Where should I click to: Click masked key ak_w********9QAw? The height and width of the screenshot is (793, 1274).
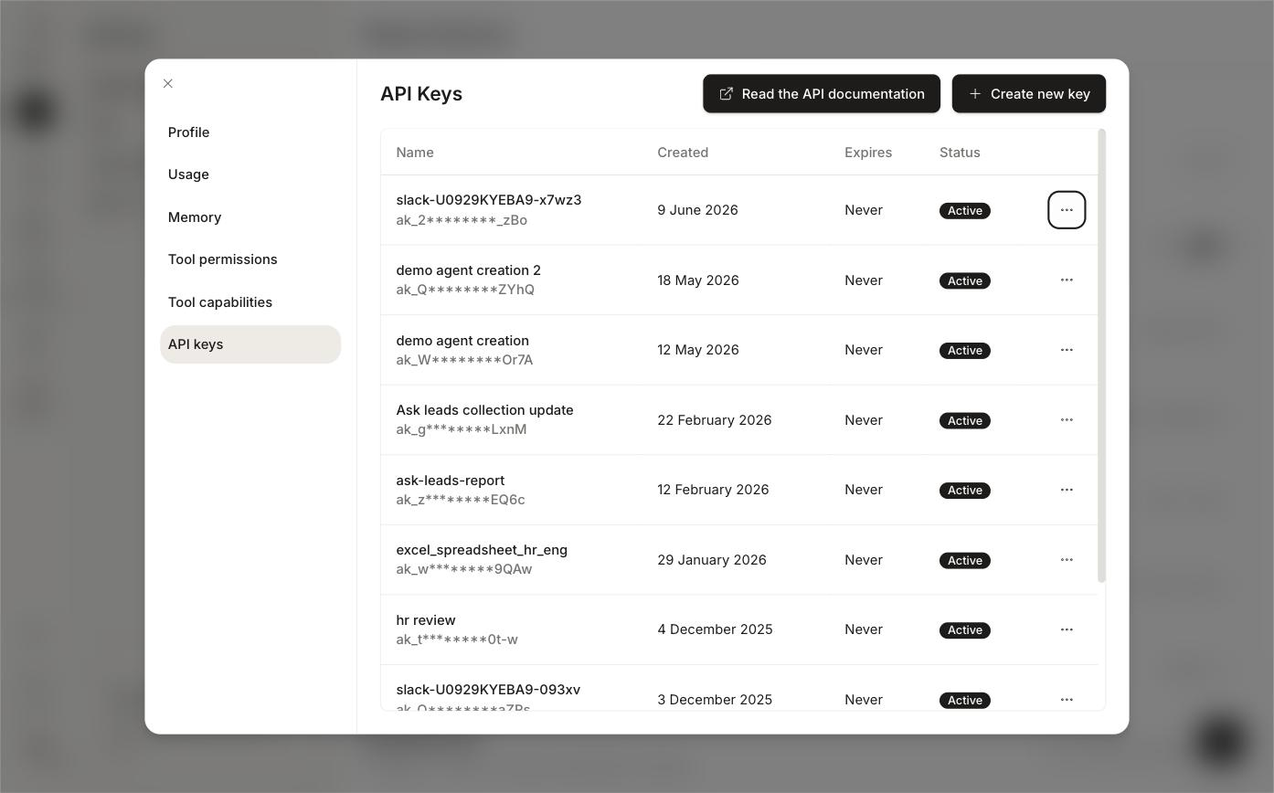coord(464,569)
